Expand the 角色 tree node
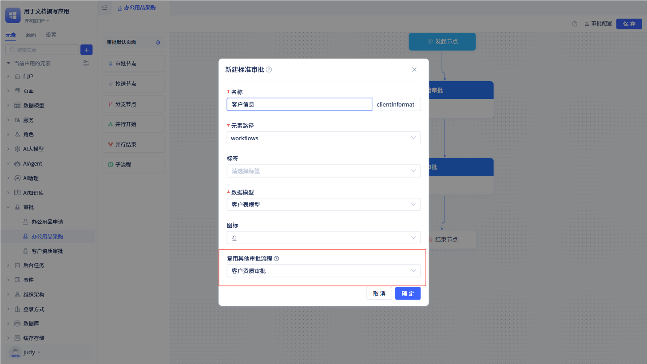The height and width of the screenshot is (364, 647). coord(8,135)
